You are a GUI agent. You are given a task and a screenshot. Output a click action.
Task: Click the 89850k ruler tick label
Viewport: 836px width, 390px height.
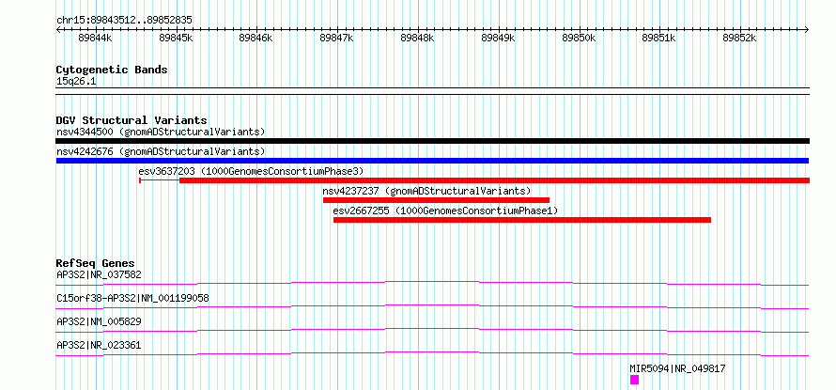(x=579, y=39)
